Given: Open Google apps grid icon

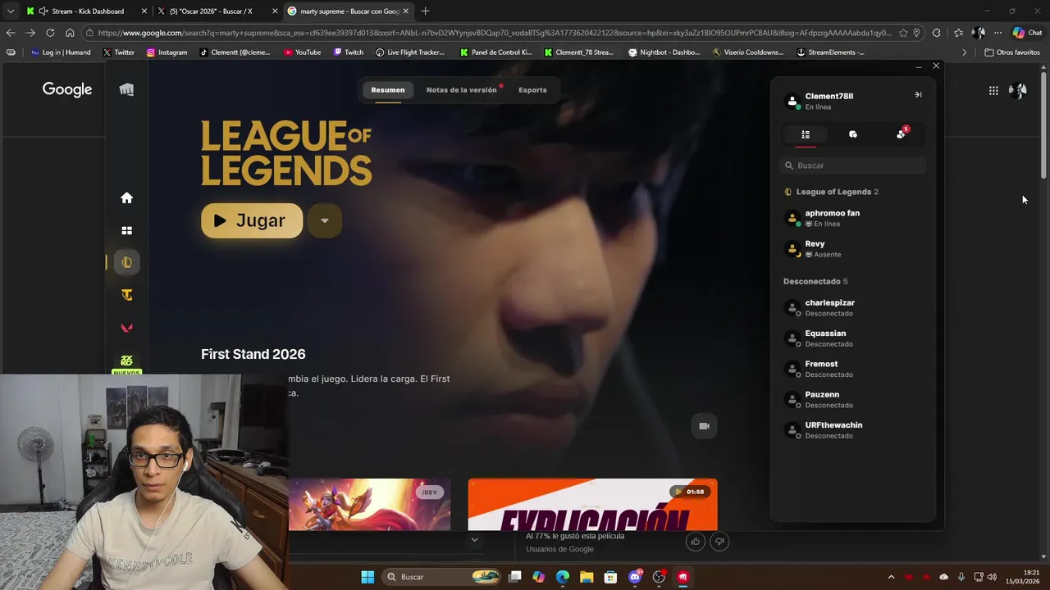Looking at the screenshot, I should 993,91.
